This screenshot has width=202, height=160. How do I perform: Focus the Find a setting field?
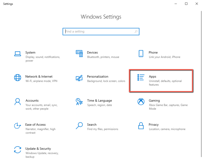pyautogui.click(x=101, y=32)
